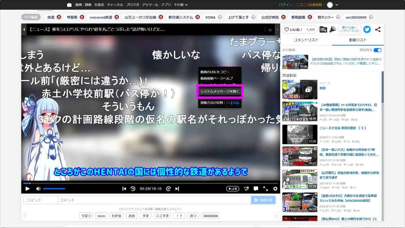Rewind 10 seconds icon
This screenshot has height=228, width=405.
pos(133,189)
